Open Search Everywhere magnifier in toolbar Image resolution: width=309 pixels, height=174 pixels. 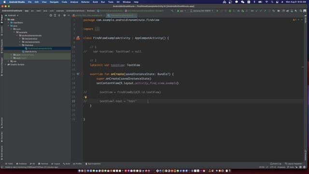point(301,11)
